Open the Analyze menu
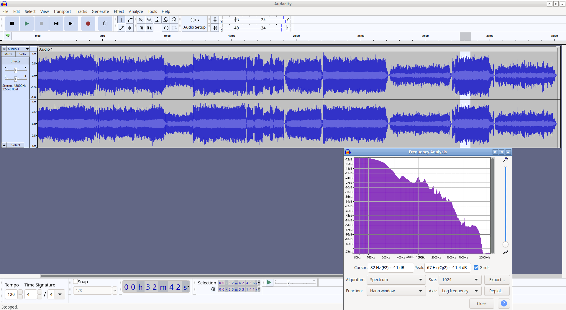The height and width of the screenshot is (310, 566). click(136, 11)
